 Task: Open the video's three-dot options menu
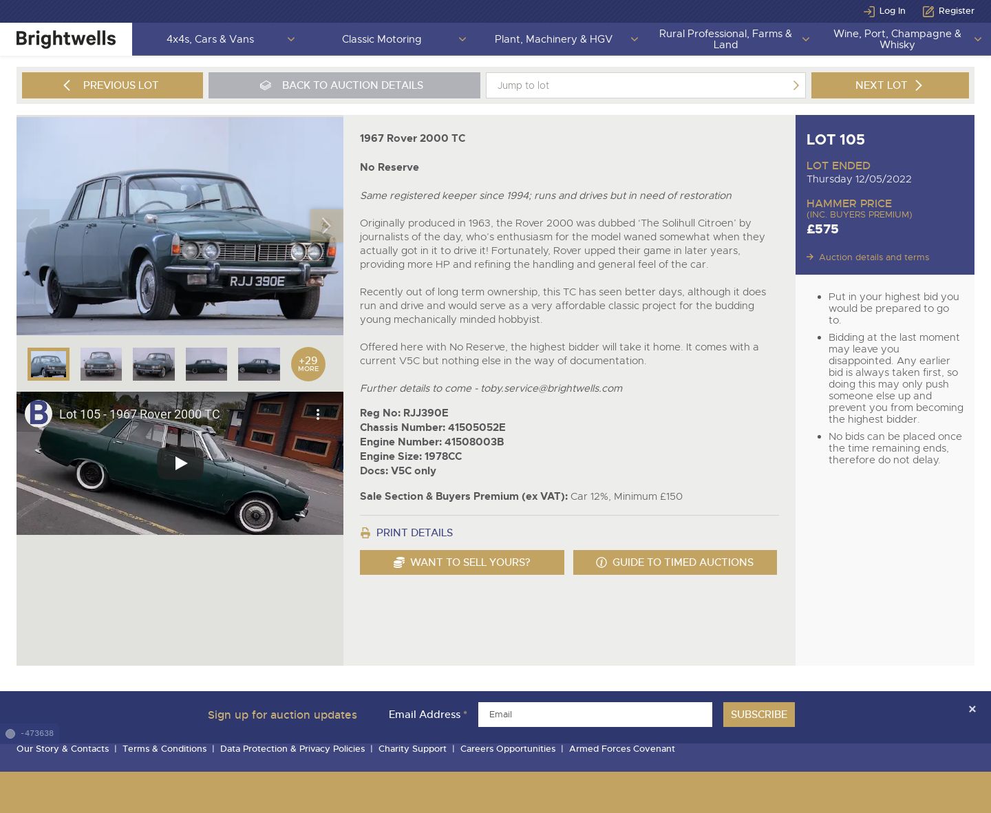tap(317, 414)
